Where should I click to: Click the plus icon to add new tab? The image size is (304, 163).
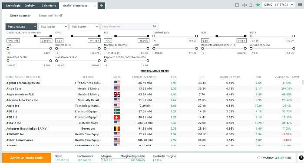(x=101, y=6)
